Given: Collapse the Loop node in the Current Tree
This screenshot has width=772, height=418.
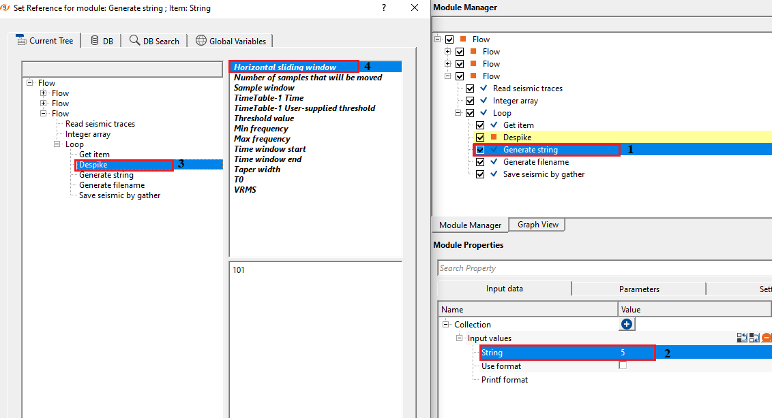Looking at the screenshot, I should tap(57, 144).
